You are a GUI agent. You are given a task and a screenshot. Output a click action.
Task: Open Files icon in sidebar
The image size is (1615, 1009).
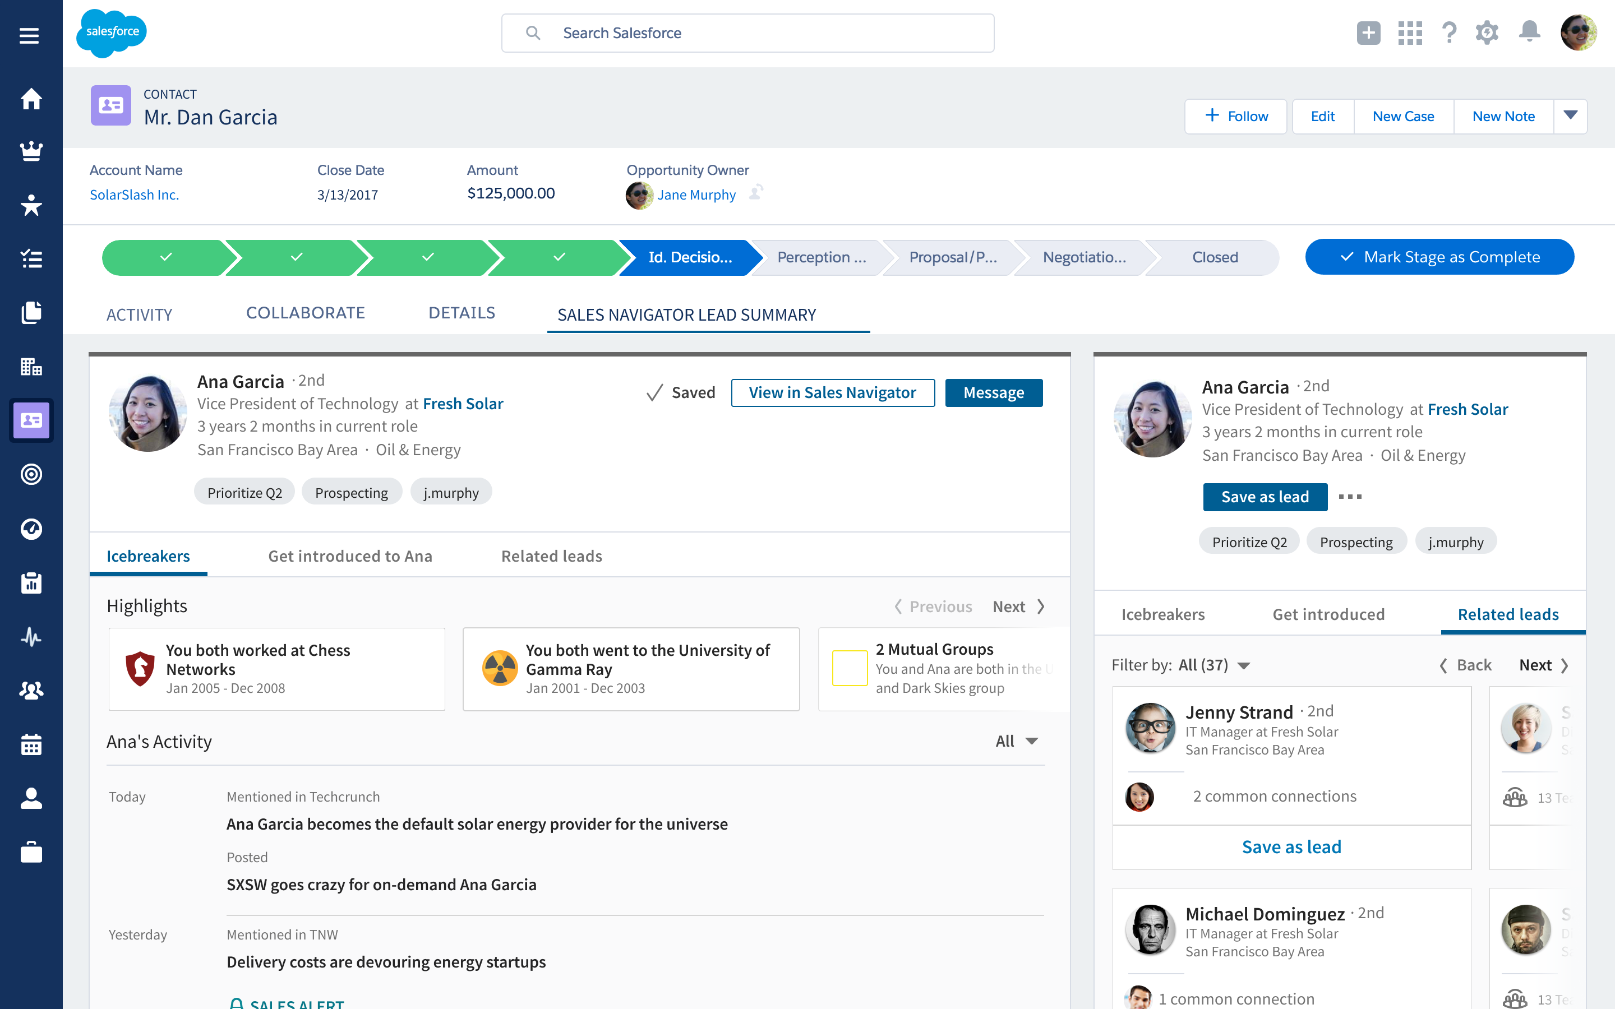pyautogui.click(x=31, y=312)
